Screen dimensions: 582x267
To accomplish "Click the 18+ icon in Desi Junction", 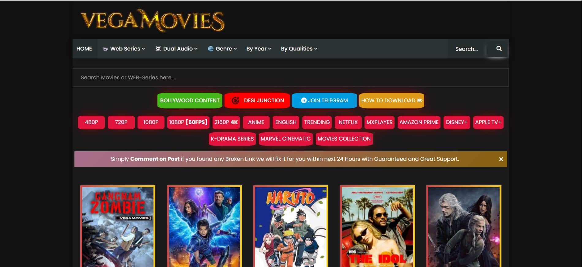I will click(236, 100).
